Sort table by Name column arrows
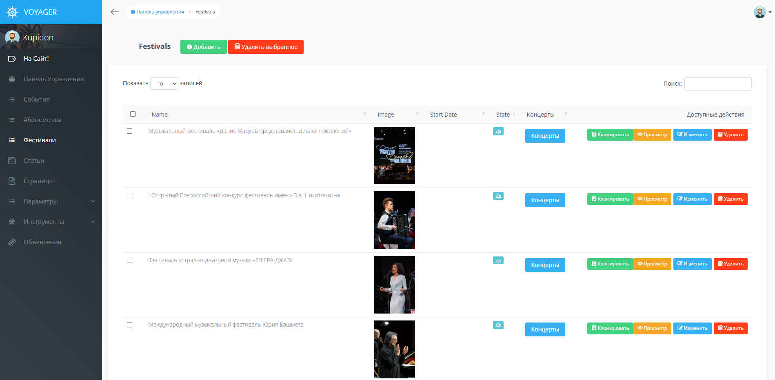775x380 pixels. coord(364,114)
